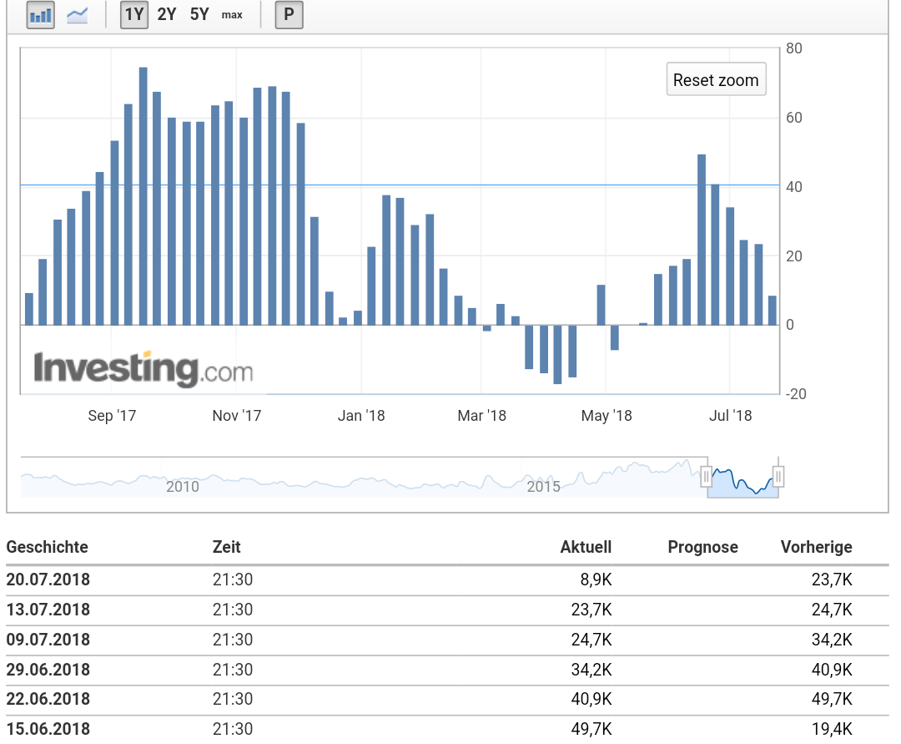901x744 pixels.
Task: Click the Zeit column header
Action: pos(226,547)
